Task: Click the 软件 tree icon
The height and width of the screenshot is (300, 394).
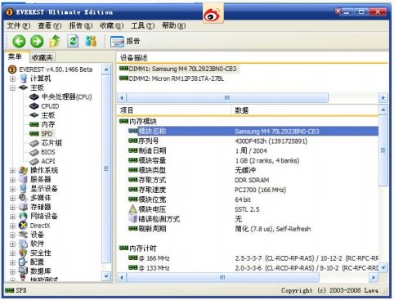Action: [23, 244]
